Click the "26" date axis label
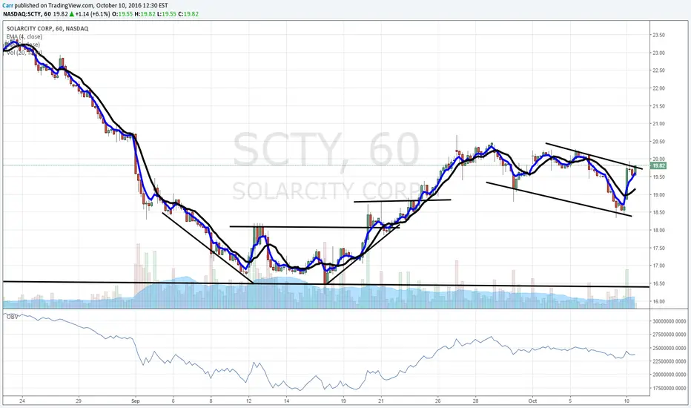The height and width of the screenshot is (408, 691). click(x=438, y=401)
